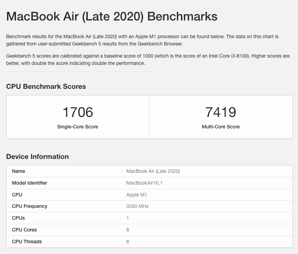The width and height of the screenshot is (298, 254).
Task: Click the MacBookAir10,1 identifier value
Action: 144,183
